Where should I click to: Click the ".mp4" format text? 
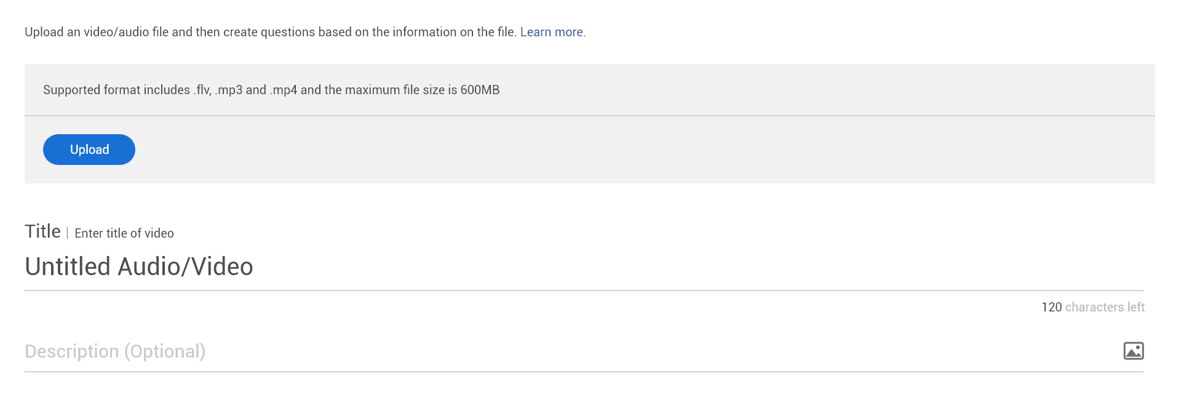(x=284, y=90)
